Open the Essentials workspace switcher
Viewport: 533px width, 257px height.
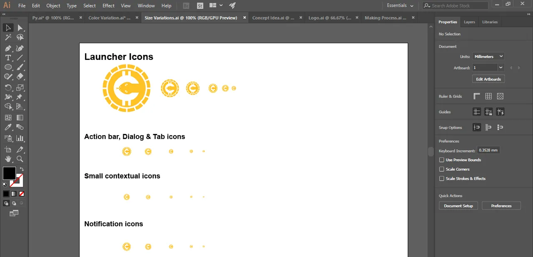tap(400, 5)
